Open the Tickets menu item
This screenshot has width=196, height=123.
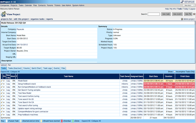pyautogui.click(x=57, y=5)
